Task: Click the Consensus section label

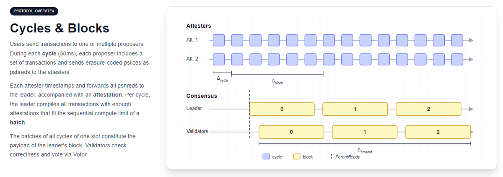Action: (x=201, y=96)
